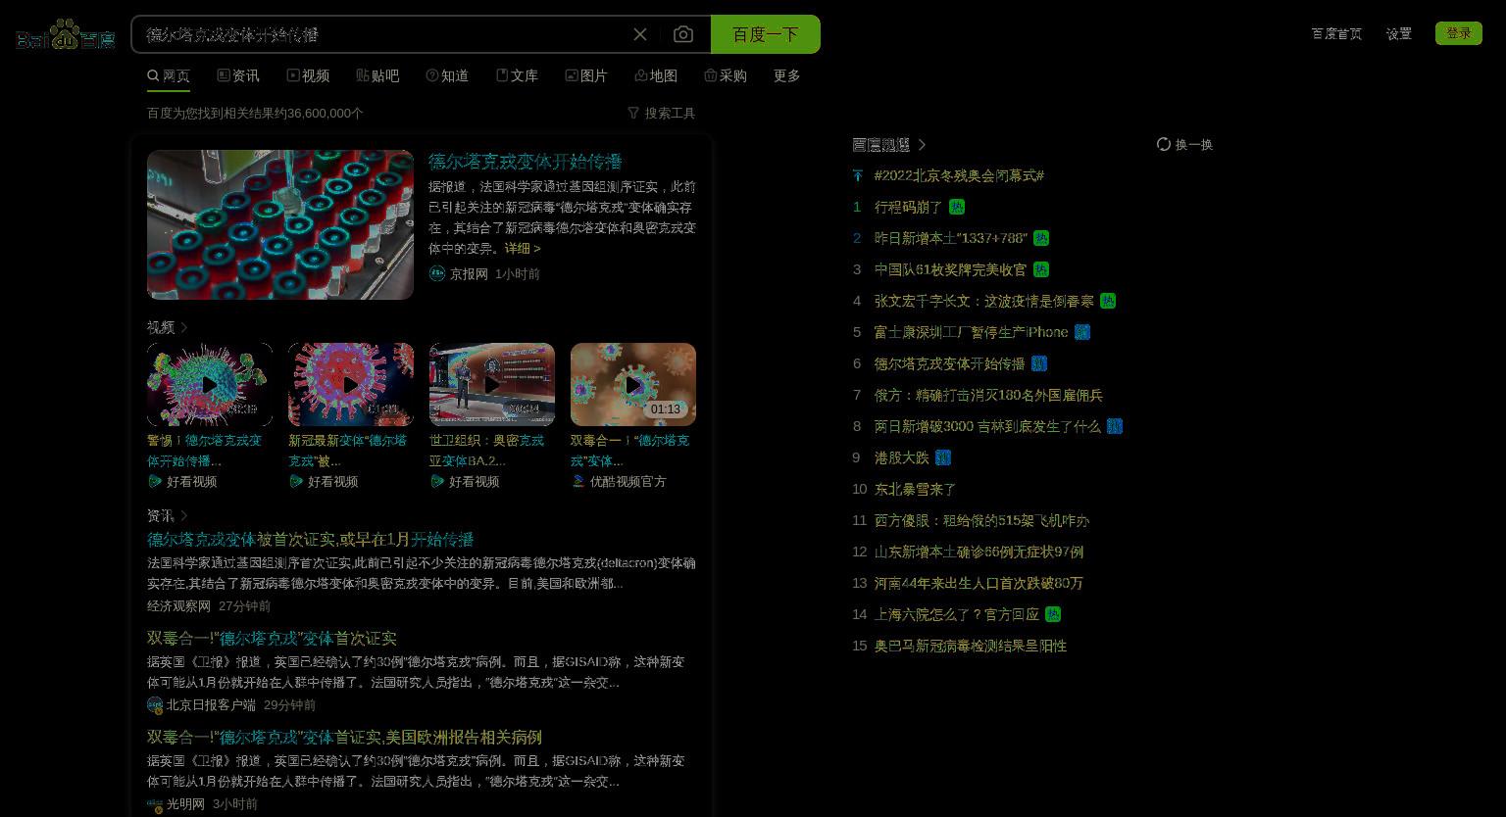The height and width of the screenshot is (817, 1506).
Task: Click 新 badge next to 港股大跌
Action: coord(943,457)
